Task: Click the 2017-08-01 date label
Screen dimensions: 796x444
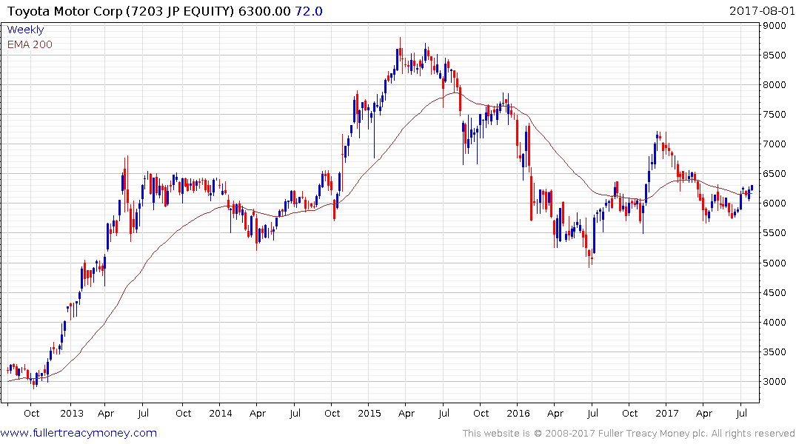Action: tap(761, 11)
